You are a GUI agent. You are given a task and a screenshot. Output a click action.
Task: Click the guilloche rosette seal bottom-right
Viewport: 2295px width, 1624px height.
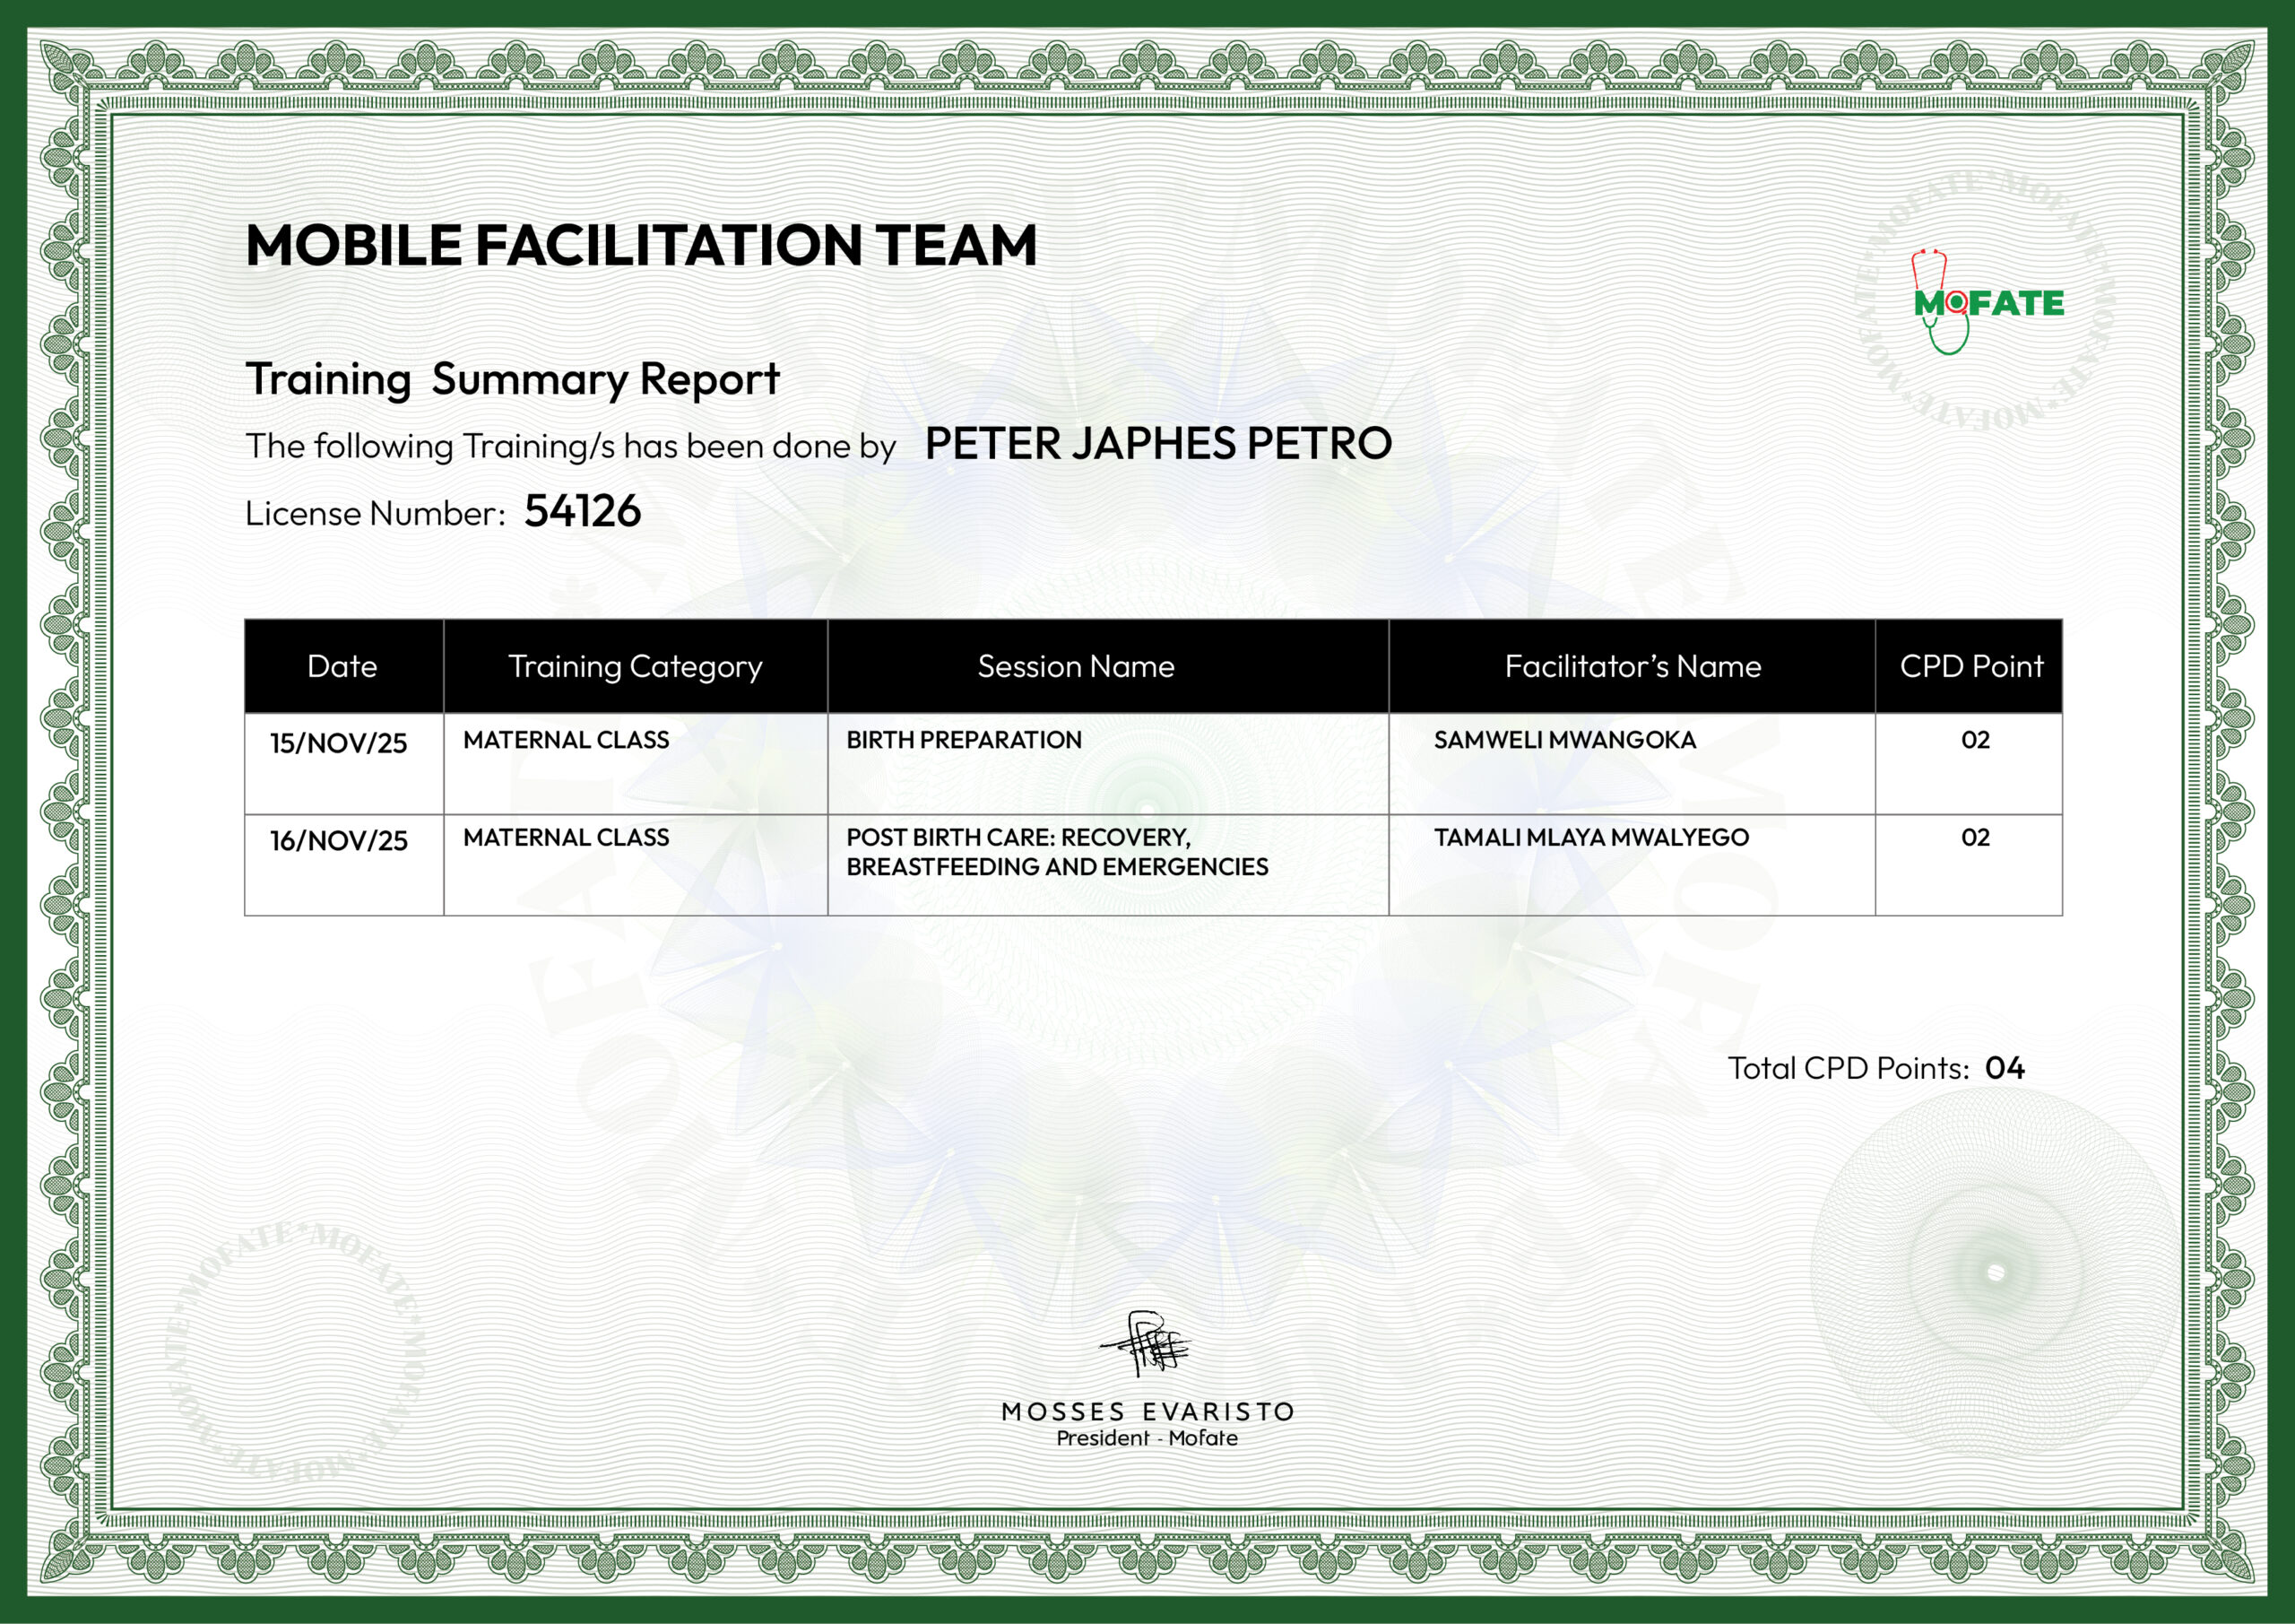1996,1273
